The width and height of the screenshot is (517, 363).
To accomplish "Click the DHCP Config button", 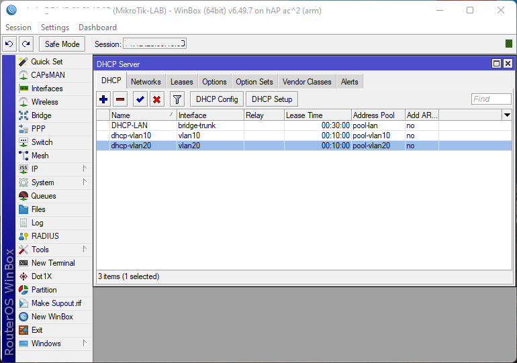I will pyautogui.click(x=217, y=99).
